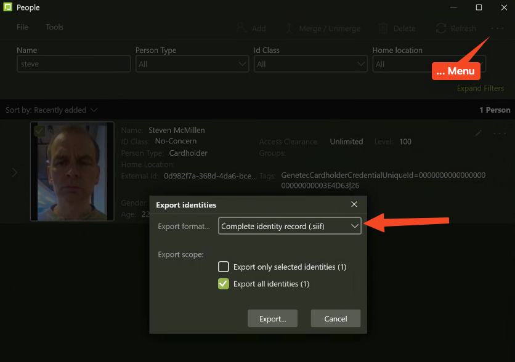Click the Delete trash icon
This screenshot has width=515, height=362.
(383, 28)
